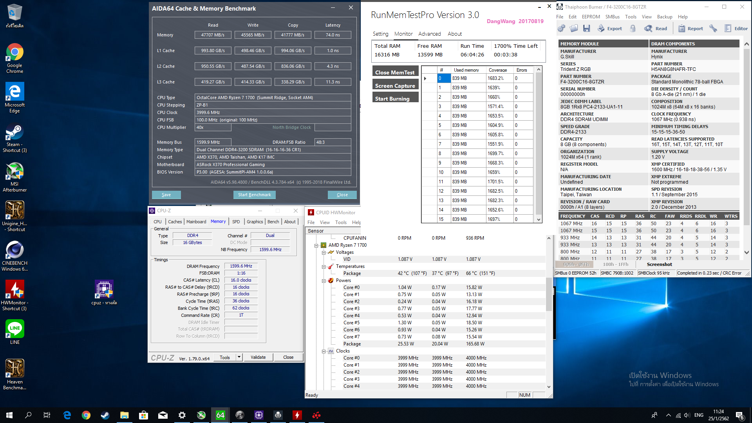Open a dump file with the folder icon
This screenshot has width=752, height=423.
coord(574,28)
